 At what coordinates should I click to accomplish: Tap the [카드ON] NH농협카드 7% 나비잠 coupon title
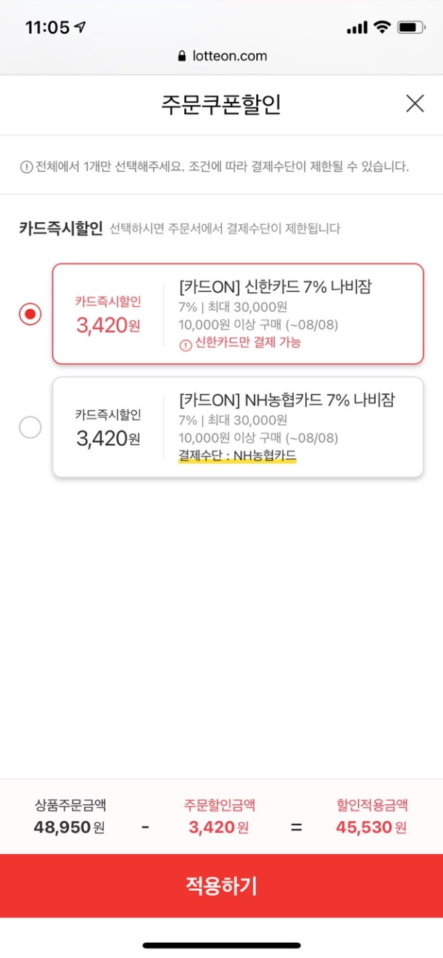point(291,400)
